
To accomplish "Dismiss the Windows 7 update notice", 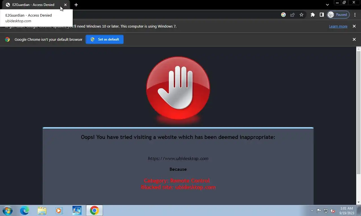I will [x=354, y=26].
